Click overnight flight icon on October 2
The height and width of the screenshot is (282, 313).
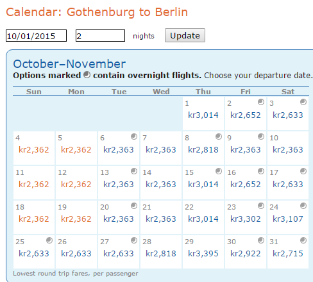coord(261,102)
